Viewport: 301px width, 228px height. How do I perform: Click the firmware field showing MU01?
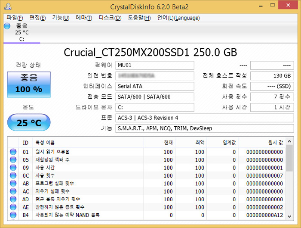[x=155, y=65]
